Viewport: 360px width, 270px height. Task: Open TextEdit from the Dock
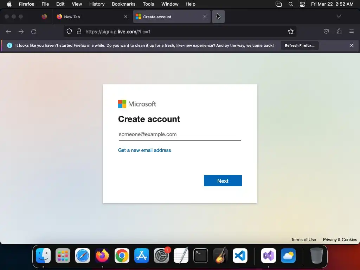coord(181,256)
